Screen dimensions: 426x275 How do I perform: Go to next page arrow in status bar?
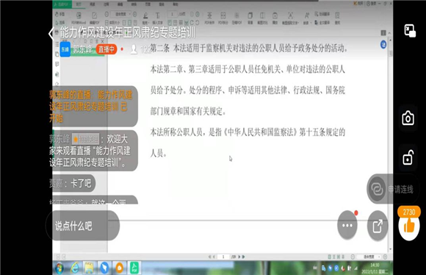[239, 257]
